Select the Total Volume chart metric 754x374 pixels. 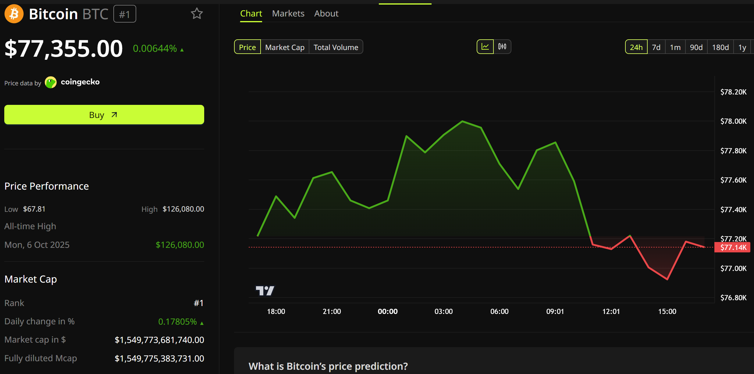pos(336,47)
